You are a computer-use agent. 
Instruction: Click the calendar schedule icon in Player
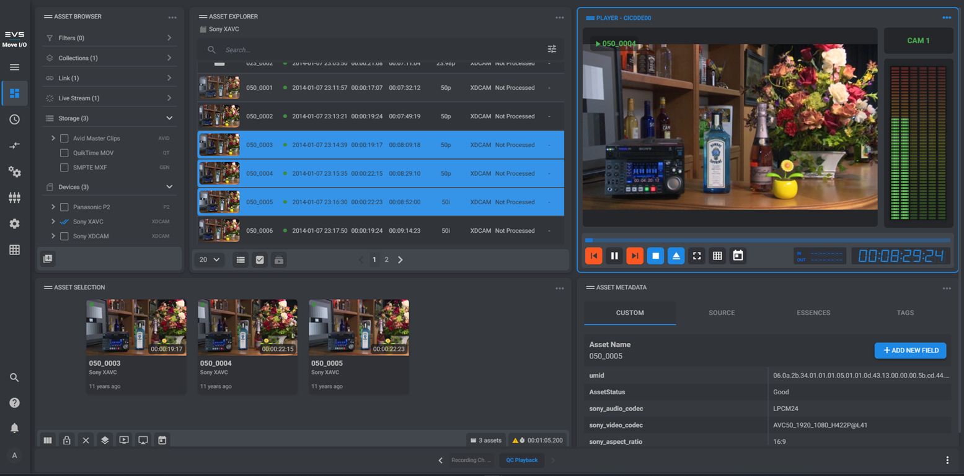click(x=738, y=256)
